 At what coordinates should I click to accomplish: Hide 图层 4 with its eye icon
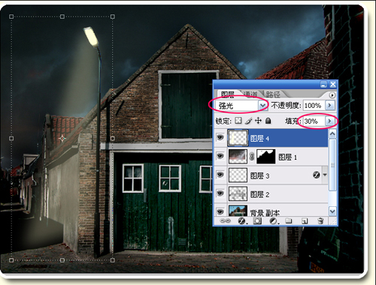click(220, 137)
